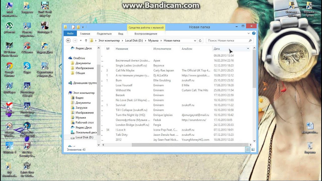The width and height of the screenshot is (322, 181).
Task: Sort by the № column header
Action: [109, 49]
